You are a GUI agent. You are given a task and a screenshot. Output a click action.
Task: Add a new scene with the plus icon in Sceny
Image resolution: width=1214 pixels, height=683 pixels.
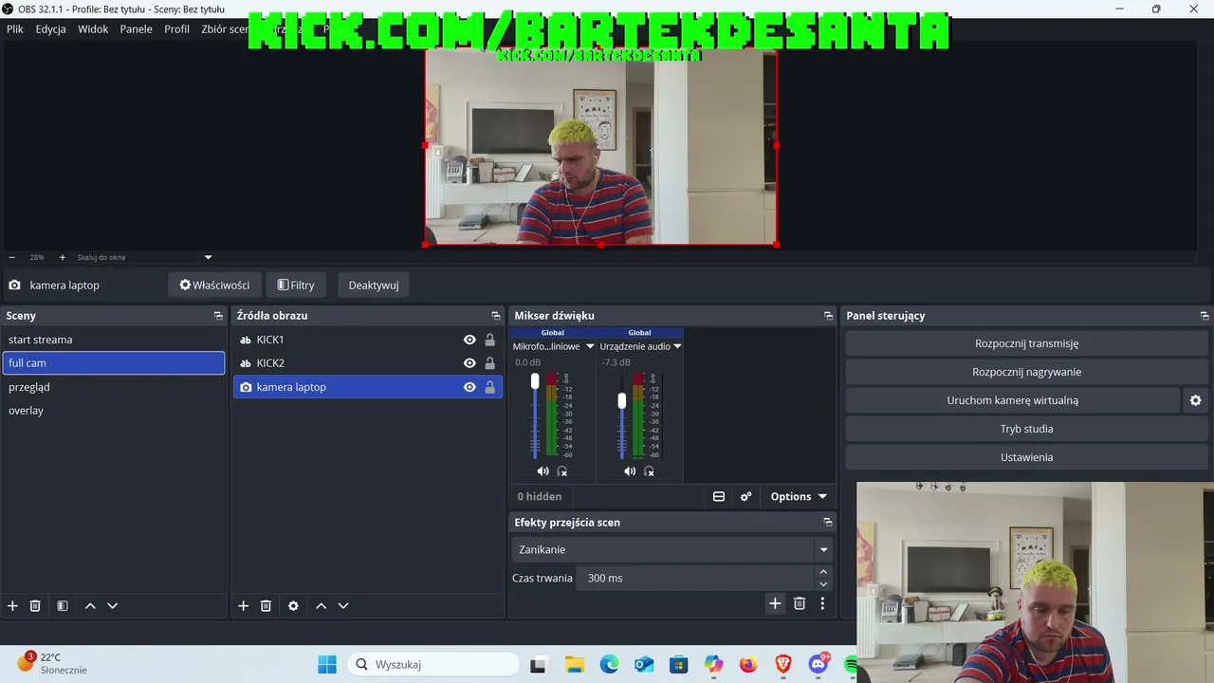click(12, 605)
